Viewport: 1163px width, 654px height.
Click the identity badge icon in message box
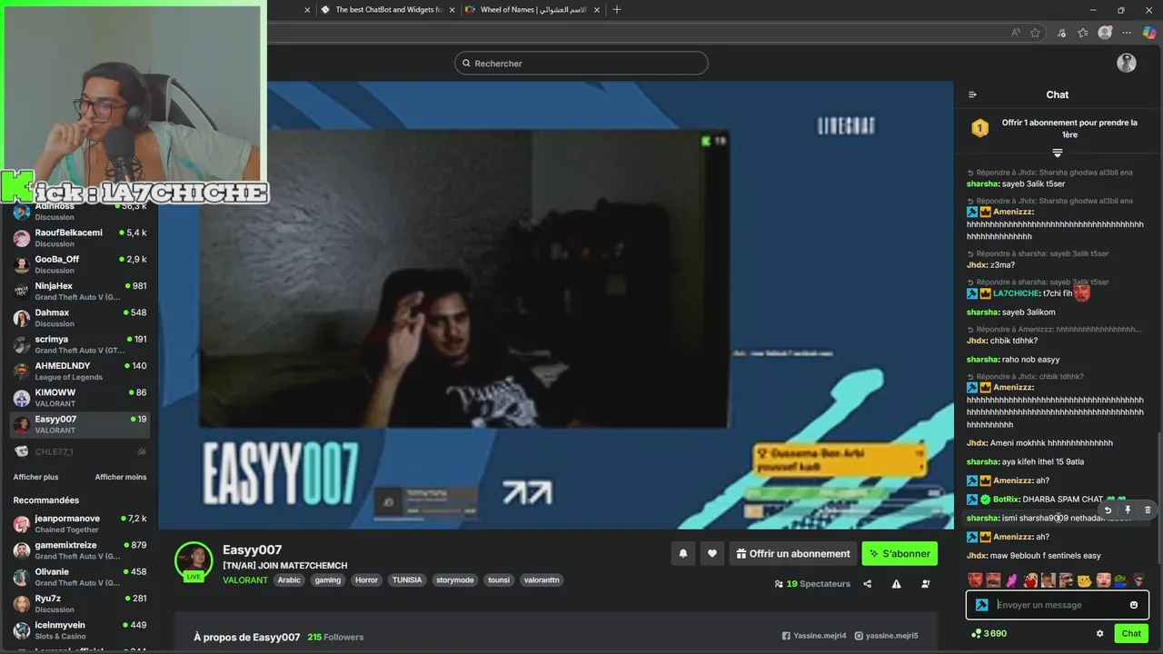tap(981, 605)
